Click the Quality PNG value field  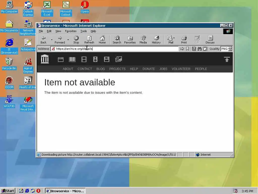(x=224, y=49)
